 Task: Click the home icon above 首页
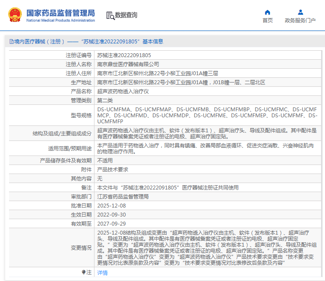267,12
